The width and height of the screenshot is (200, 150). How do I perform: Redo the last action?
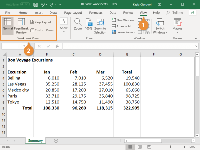pos(51,4)
